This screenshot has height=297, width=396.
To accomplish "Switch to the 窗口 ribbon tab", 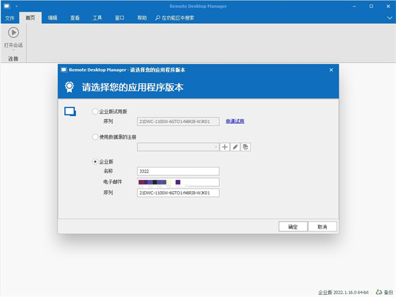I will coord(119,18).
